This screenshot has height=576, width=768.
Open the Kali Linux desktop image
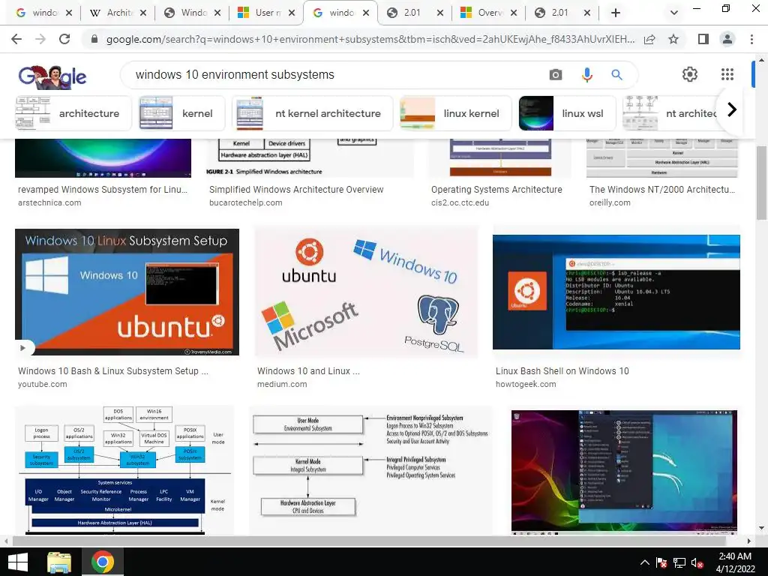(x=624, y=472)
